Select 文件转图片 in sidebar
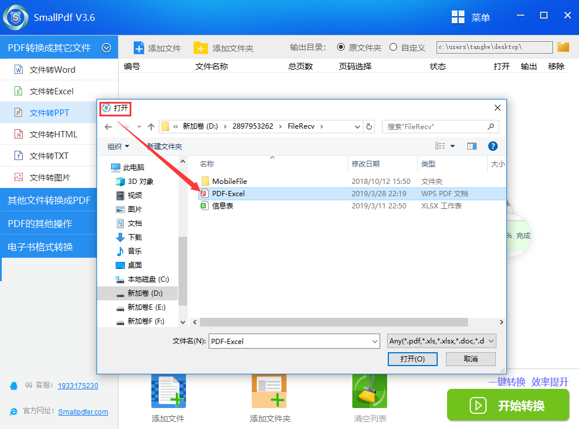The image size is (579, 429). (48, 178)
